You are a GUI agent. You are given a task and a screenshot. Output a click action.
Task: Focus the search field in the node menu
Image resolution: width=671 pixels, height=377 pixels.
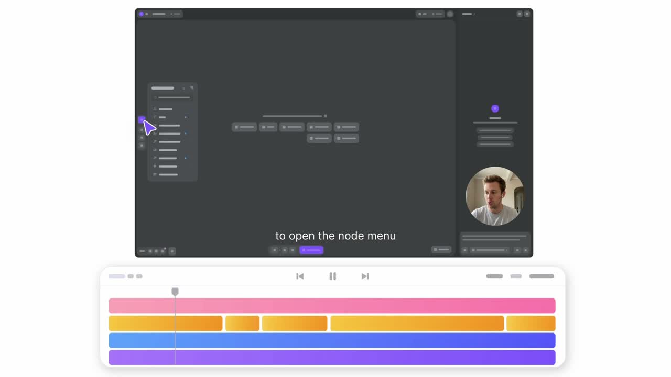(x=172, y=97)
